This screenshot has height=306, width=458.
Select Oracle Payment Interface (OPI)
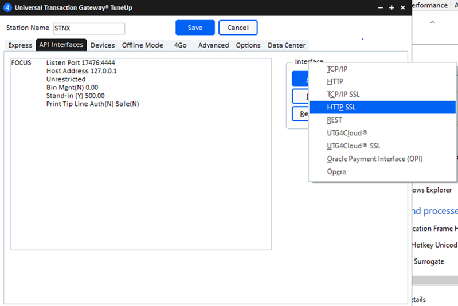[x=382, y=159]
